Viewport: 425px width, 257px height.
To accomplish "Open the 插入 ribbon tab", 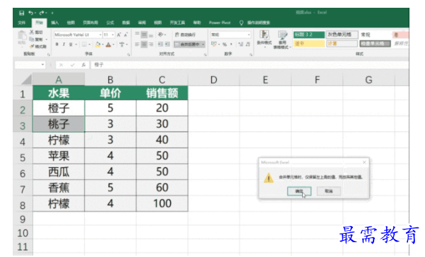I will [55, 23].
